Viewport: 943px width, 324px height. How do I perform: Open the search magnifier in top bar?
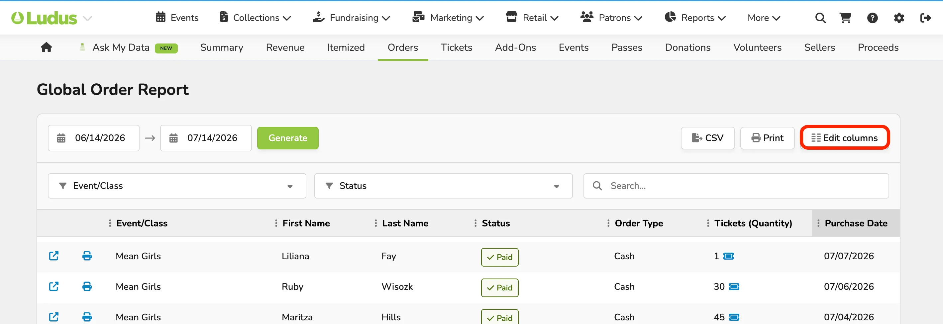pyautogui.click(x=820, y=18)
